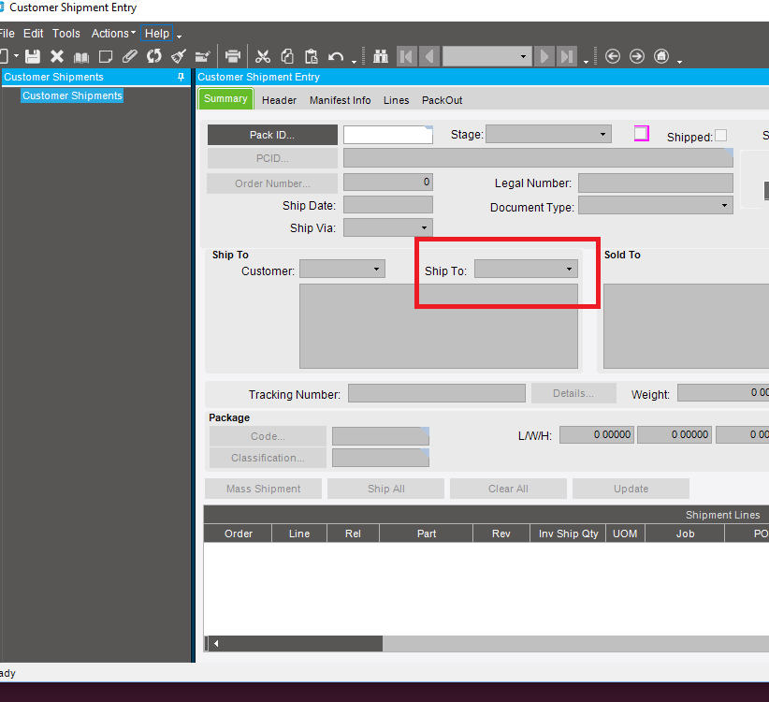Click the Undo arrow icon
This screenshot has height=702, width=769.
click(x=336, y=57)
